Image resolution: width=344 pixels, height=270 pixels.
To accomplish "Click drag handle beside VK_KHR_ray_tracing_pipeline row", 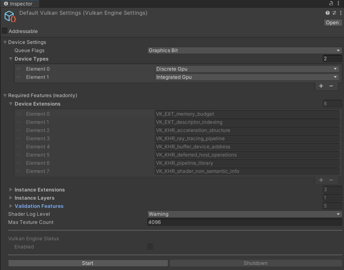I will [x=19, y=139].
